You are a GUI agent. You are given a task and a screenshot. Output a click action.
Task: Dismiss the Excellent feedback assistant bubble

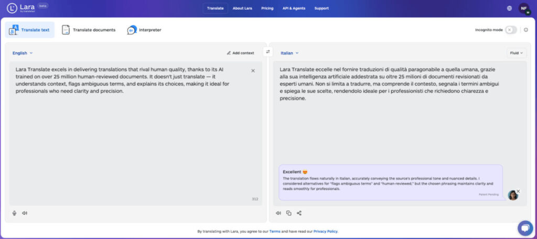518,191
